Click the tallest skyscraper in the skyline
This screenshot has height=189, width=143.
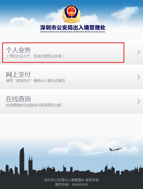(x=22, y=161)
